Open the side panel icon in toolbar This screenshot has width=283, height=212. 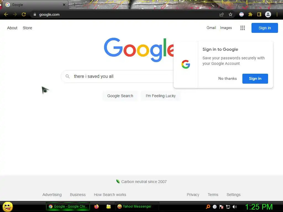tap(259, 14)
